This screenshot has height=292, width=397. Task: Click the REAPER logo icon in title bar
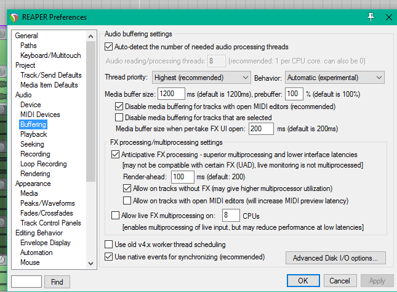[x=14, y=17]
